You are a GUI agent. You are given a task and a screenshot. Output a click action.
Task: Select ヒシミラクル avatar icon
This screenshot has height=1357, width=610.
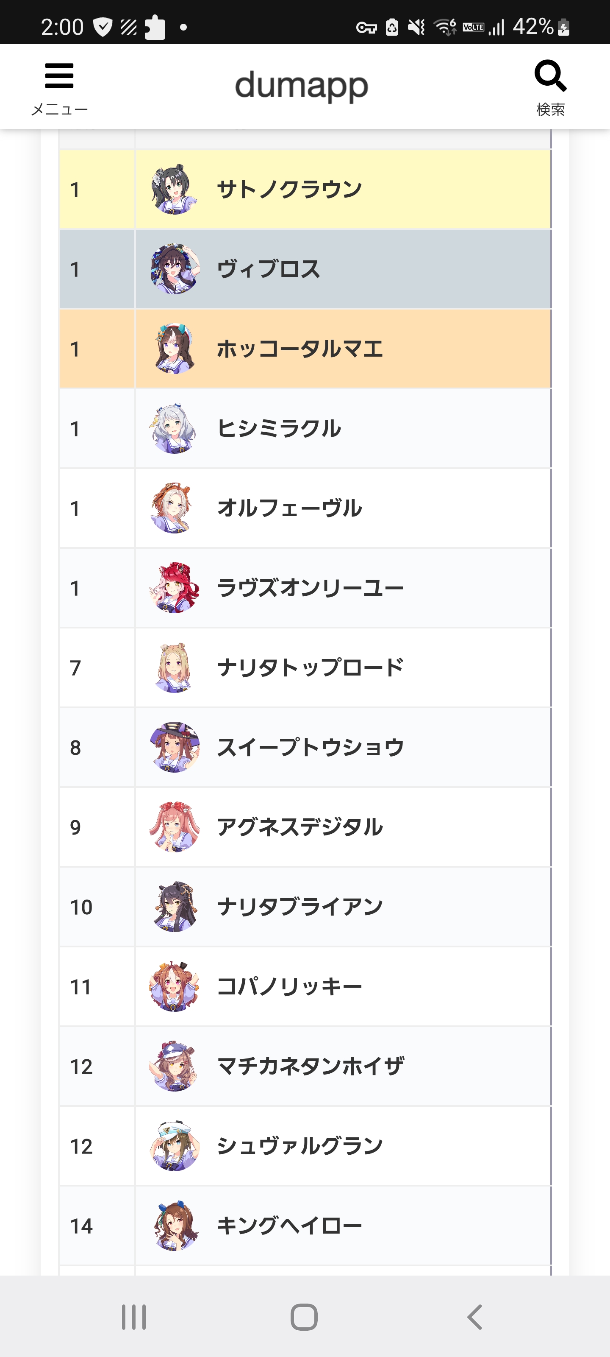click(175, 428)
